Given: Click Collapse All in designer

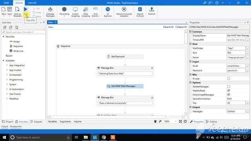Looking at the screenshot, I should click(x=181, y=27).
